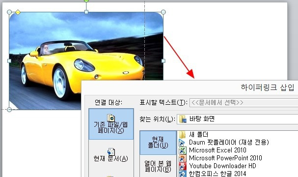Viewport: 298px width, 177px height.
Task: Click the 기존 파일/웹 페이지 globe page icon
Action: click(111, 118)
